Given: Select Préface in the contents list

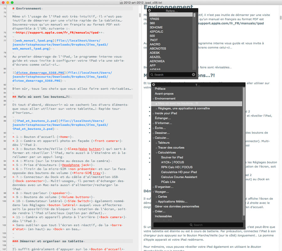Looking at the screenshot, I should tap(160, 89).
